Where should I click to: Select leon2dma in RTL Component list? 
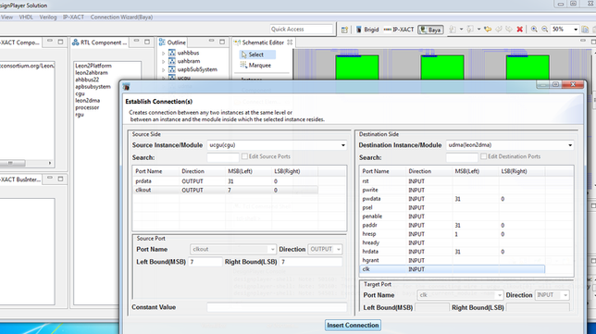[x=88, y=101]
